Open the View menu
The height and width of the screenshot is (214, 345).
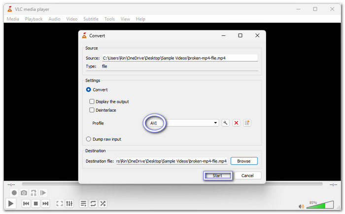coord(125,19)
